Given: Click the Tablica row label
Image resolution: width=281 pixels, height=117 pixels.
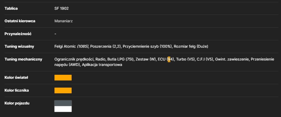Looking at the screenshot, I should pyautogui.click(x=11, y=9).
